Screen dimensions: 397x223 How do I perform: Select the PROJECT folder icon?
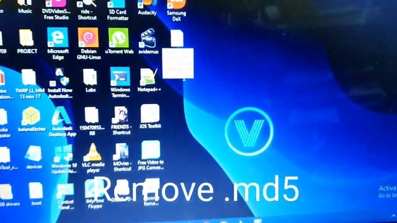[27, 42]
